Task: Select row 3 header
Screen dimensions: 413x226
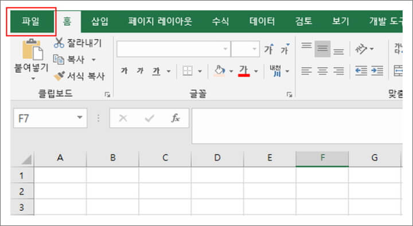Action: pos(22,207)
